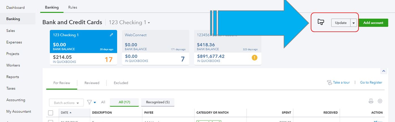Click the 7 transactions count on WebConnect
Viewport: 395px width, 122px height.
(x=183, y=59)
